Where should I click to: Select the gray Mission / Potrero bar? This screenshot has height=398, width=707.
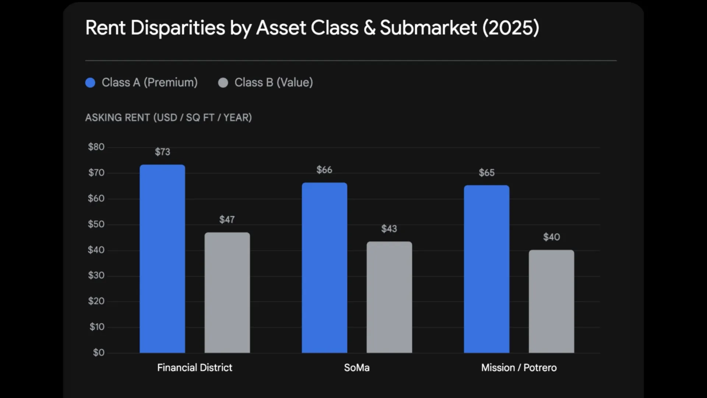click(x=551, y=301)
